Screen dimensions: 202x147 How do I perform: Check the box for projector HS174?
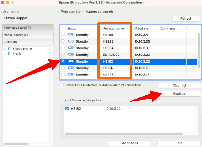coord(63,68)
